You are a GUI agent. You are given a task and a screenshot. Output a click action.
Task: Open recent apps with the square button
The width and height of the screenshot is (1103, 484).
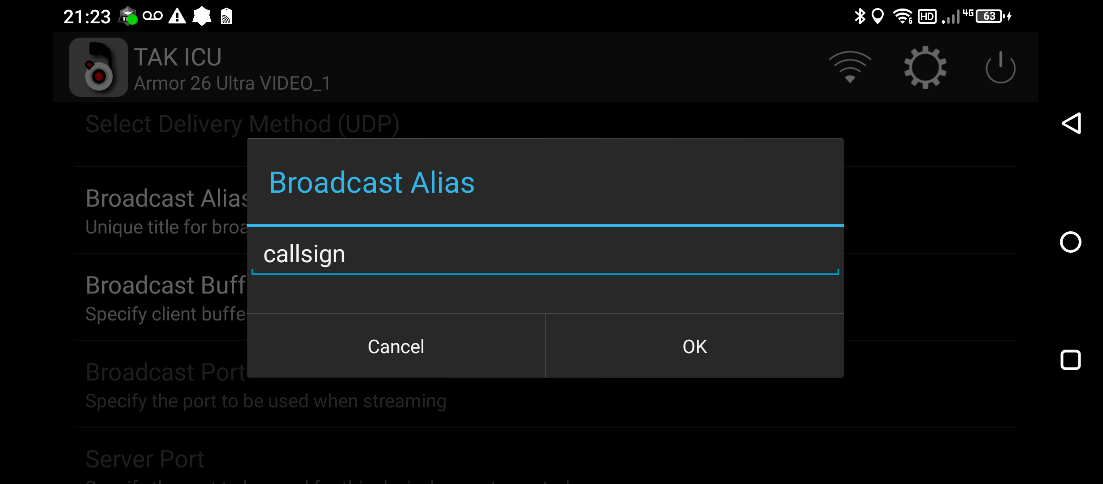point(1071,360)
